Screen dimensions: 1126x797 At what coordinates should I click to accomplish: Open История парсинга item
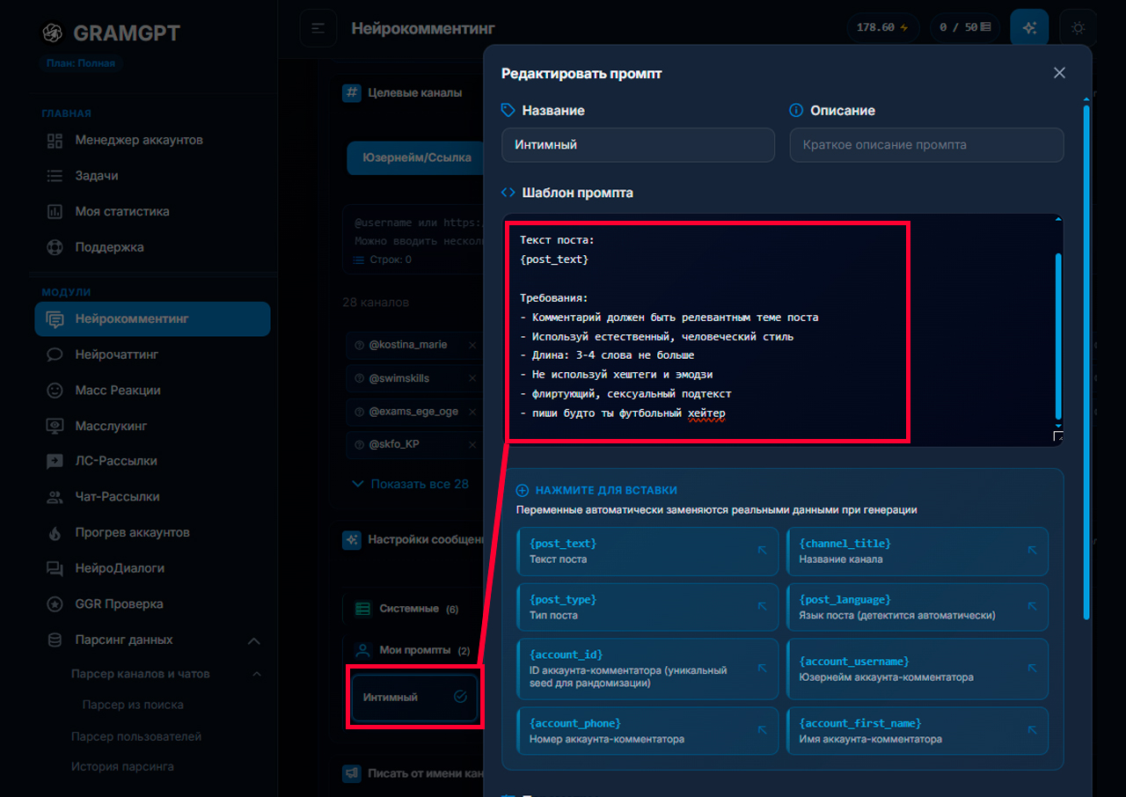click(x=122, y=766)
